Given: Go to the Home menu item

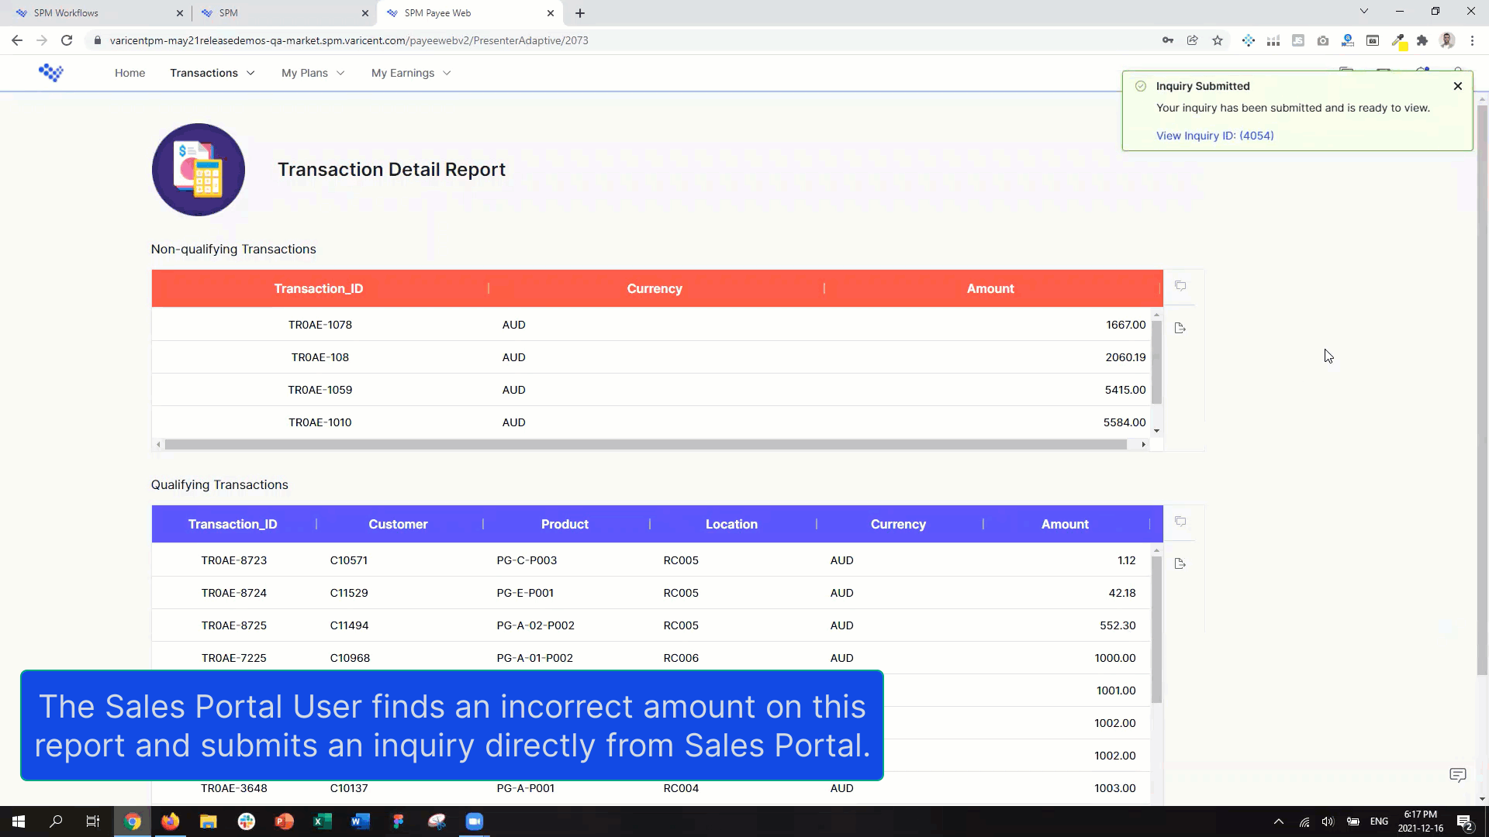Looking at the screenshot, I should [x=130, y=73].
